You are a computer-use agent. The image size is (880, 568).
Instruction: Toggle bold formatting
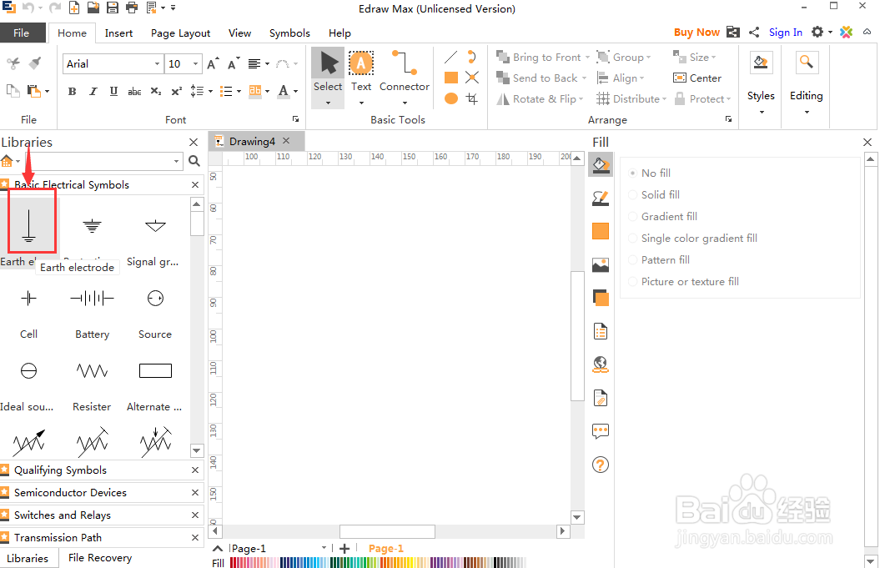(72, 91)
